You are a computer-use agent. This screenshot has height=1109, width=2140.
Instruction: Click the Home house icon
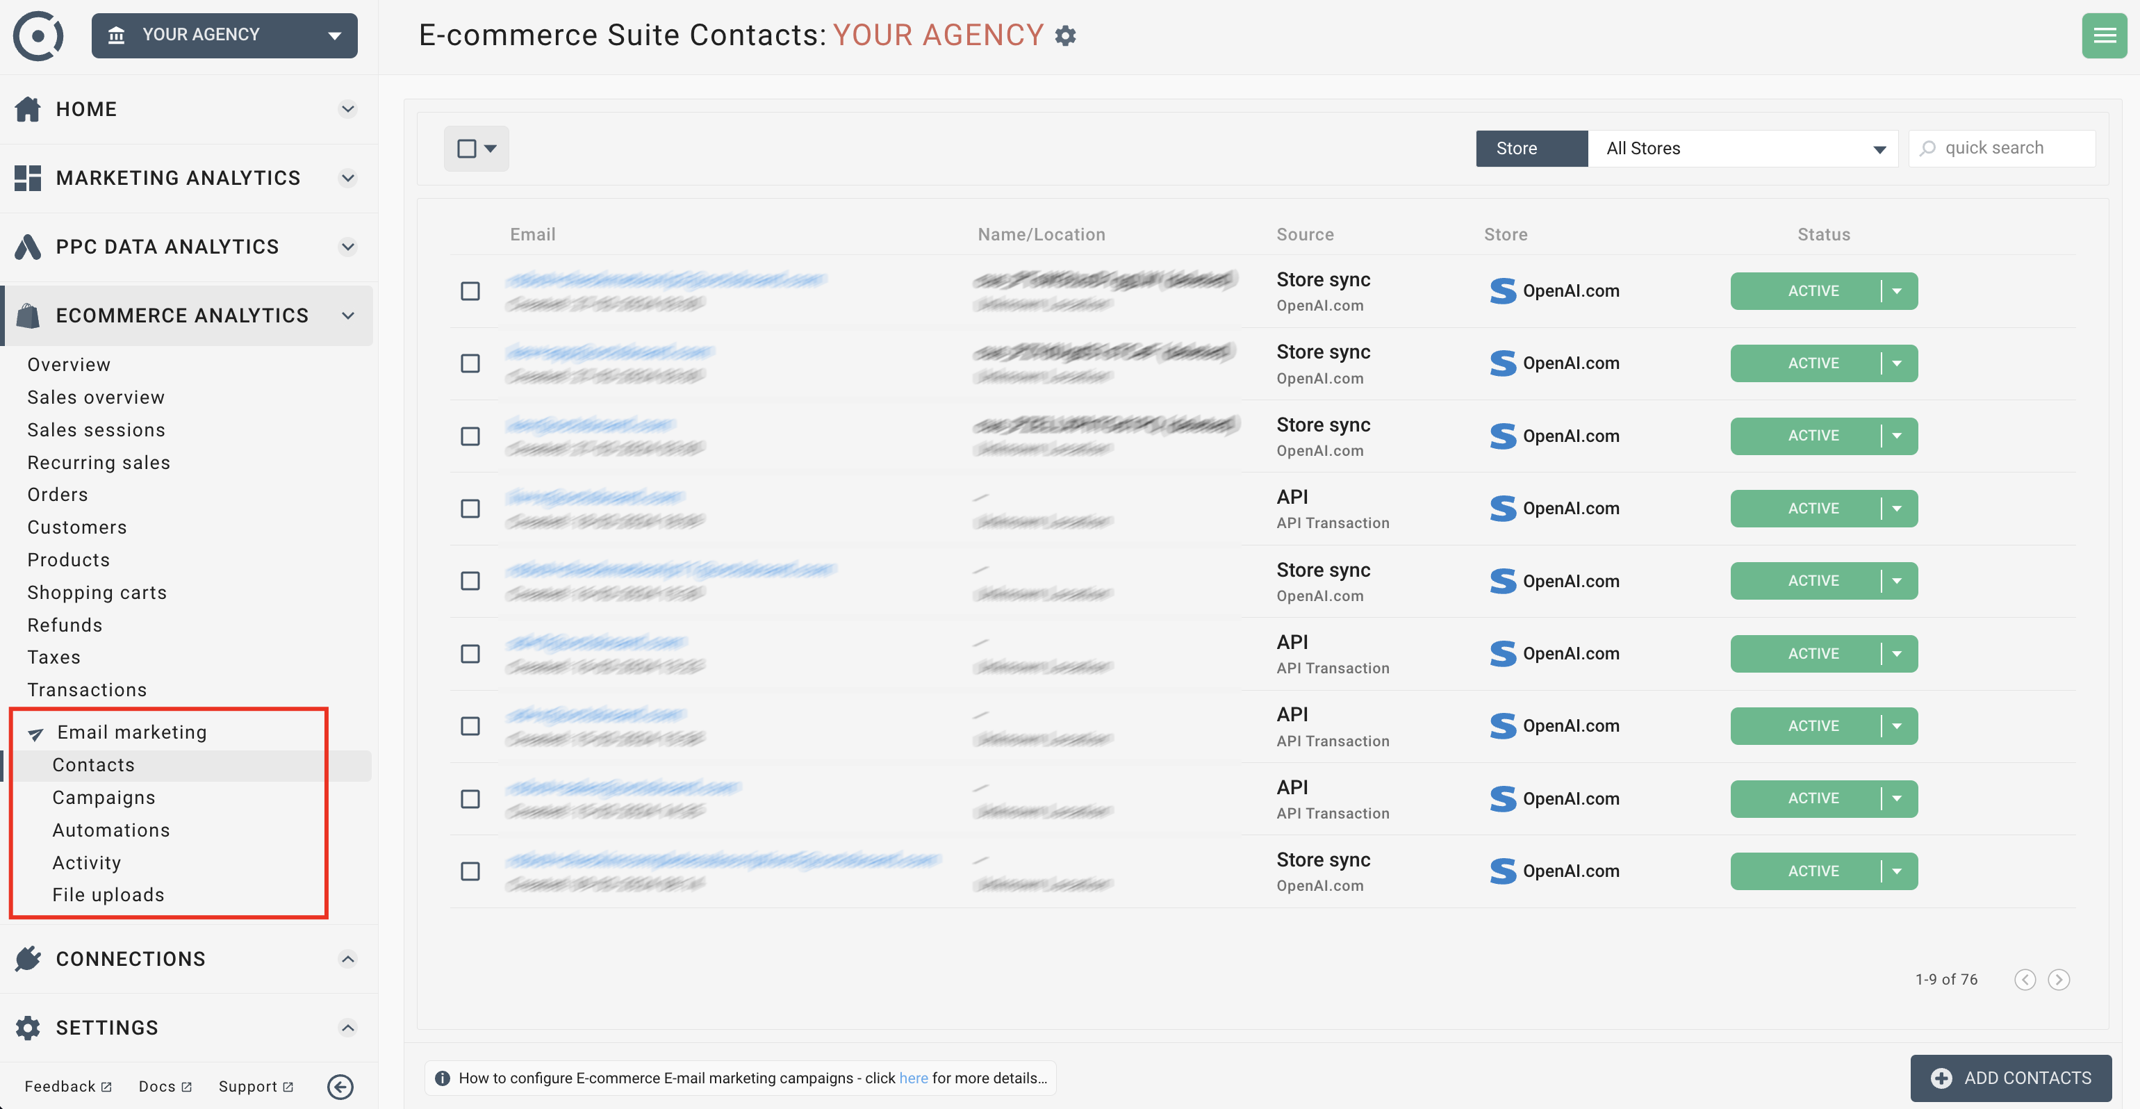[x=27, y=109]
